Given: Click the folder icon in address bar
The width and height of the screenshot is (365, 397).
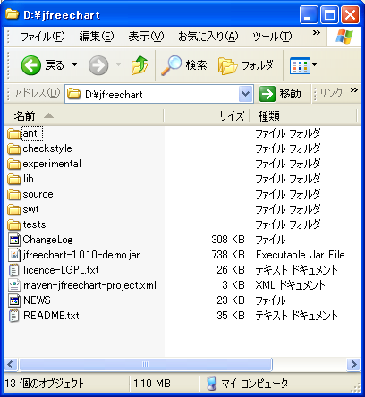Looking at the screenshot, I should (74, 94).
